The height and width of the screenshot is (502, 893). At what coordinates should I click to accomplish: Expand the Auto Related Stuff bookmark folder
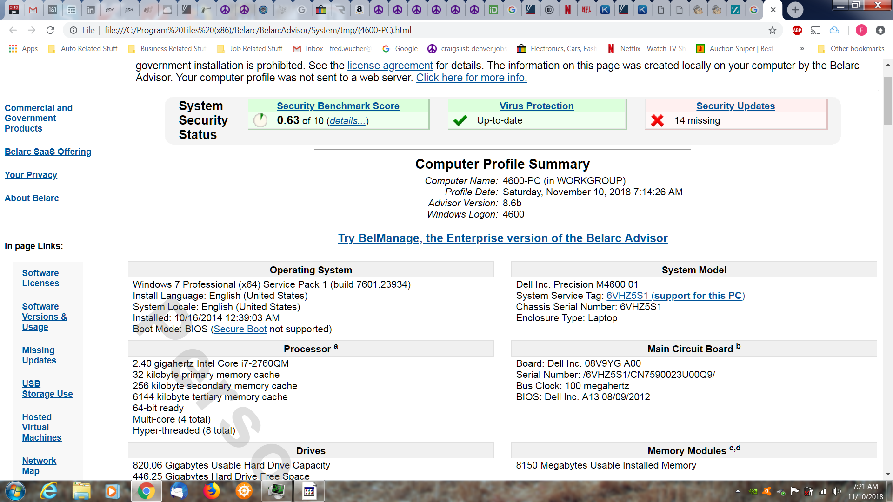click(x=83, y=48)
